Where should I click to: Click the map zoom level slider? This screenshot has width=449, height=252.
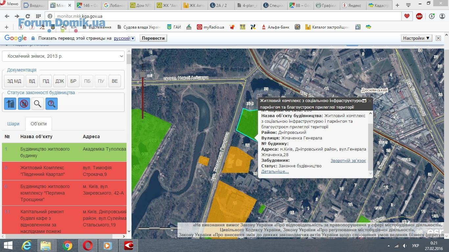point(143,92)
